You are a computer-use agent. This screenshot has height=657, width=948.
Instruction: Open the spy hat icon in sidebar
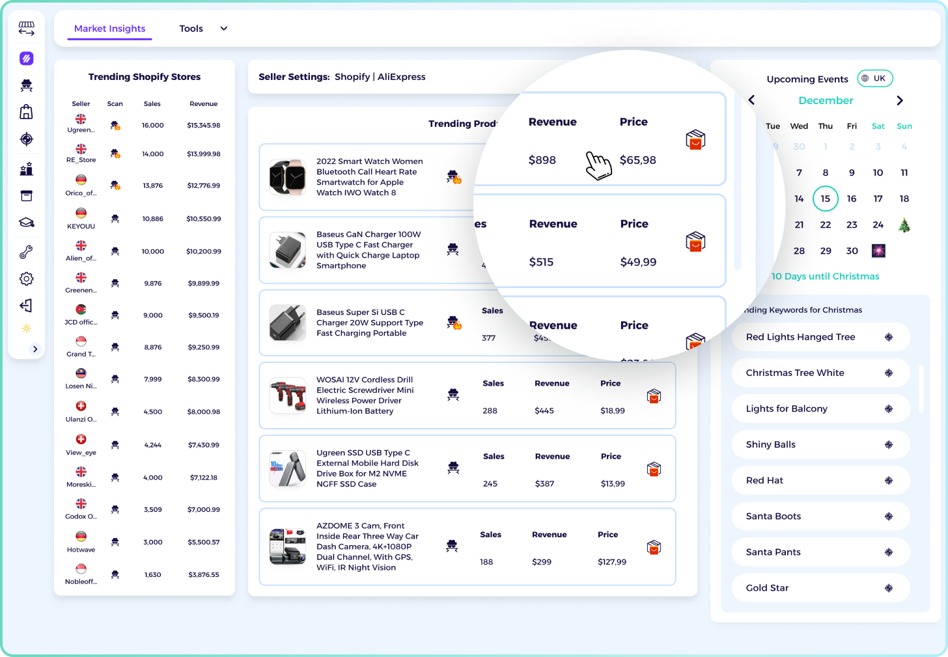(x=27, y=85)
